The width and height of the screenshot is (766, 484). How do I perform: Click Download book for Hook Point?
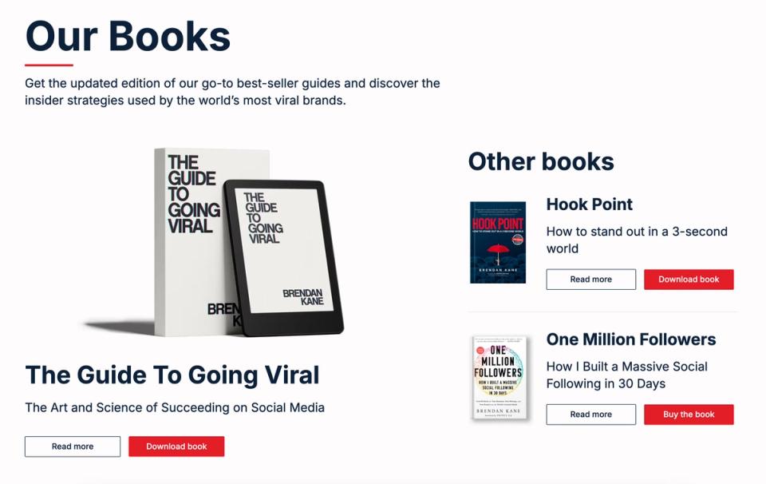coord(689,280)
